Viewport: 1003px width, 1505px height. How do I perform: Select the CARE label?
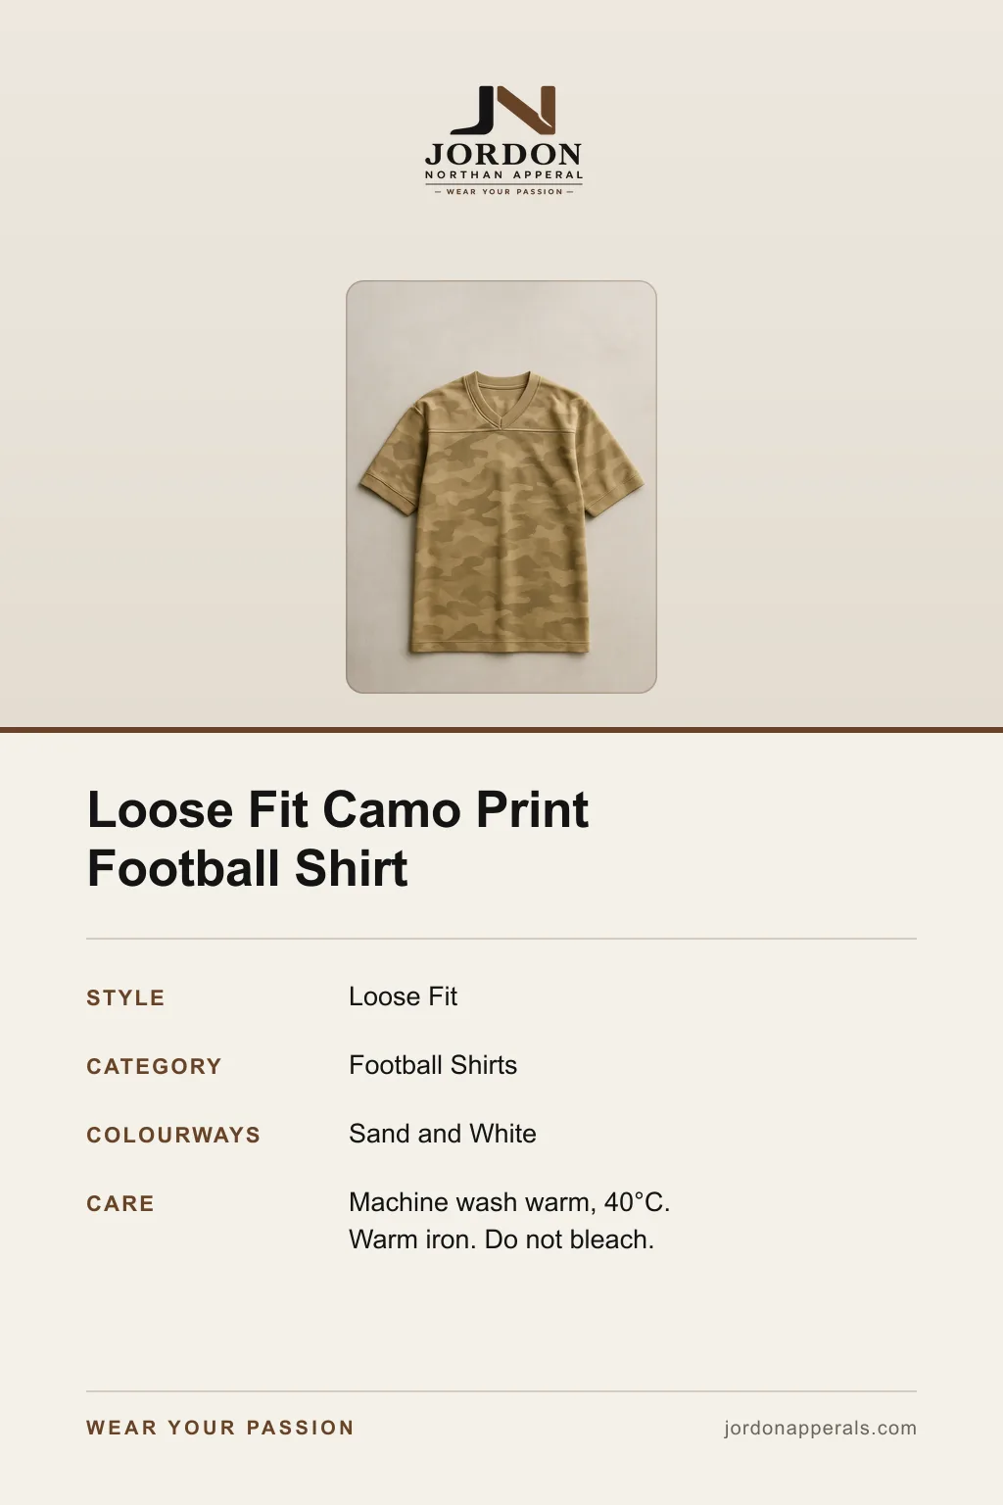[x=120, y=1204]
